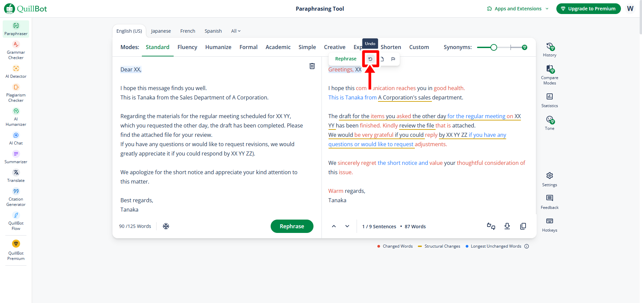642x303 pixels.
Task: Open QuillBot Flow from sidebar
Action: [16, 221]
